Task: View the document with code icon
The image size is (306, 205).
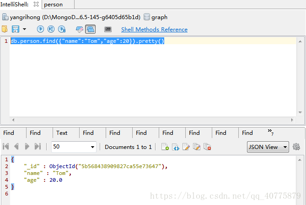Action: click(x=176, y=147)
